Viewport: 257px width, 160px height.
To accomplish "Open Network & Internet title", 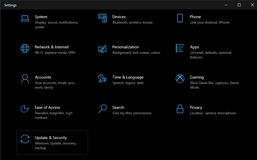I will [52, 47].
